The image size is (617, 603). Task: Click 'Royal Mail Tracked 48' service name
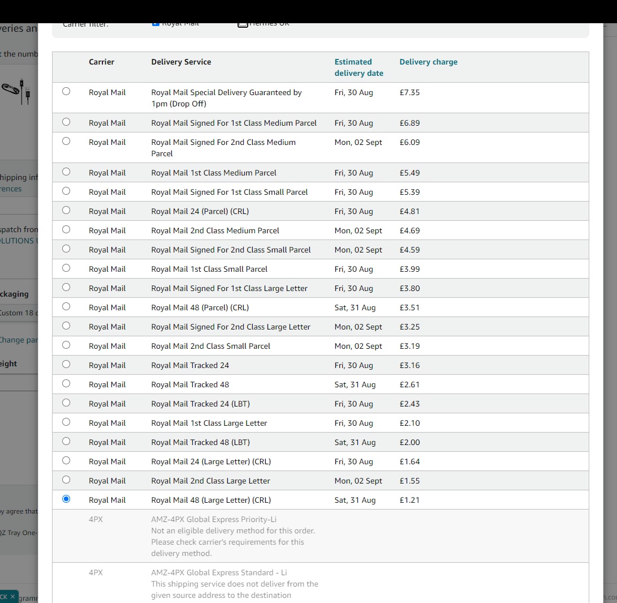[190, 385]
